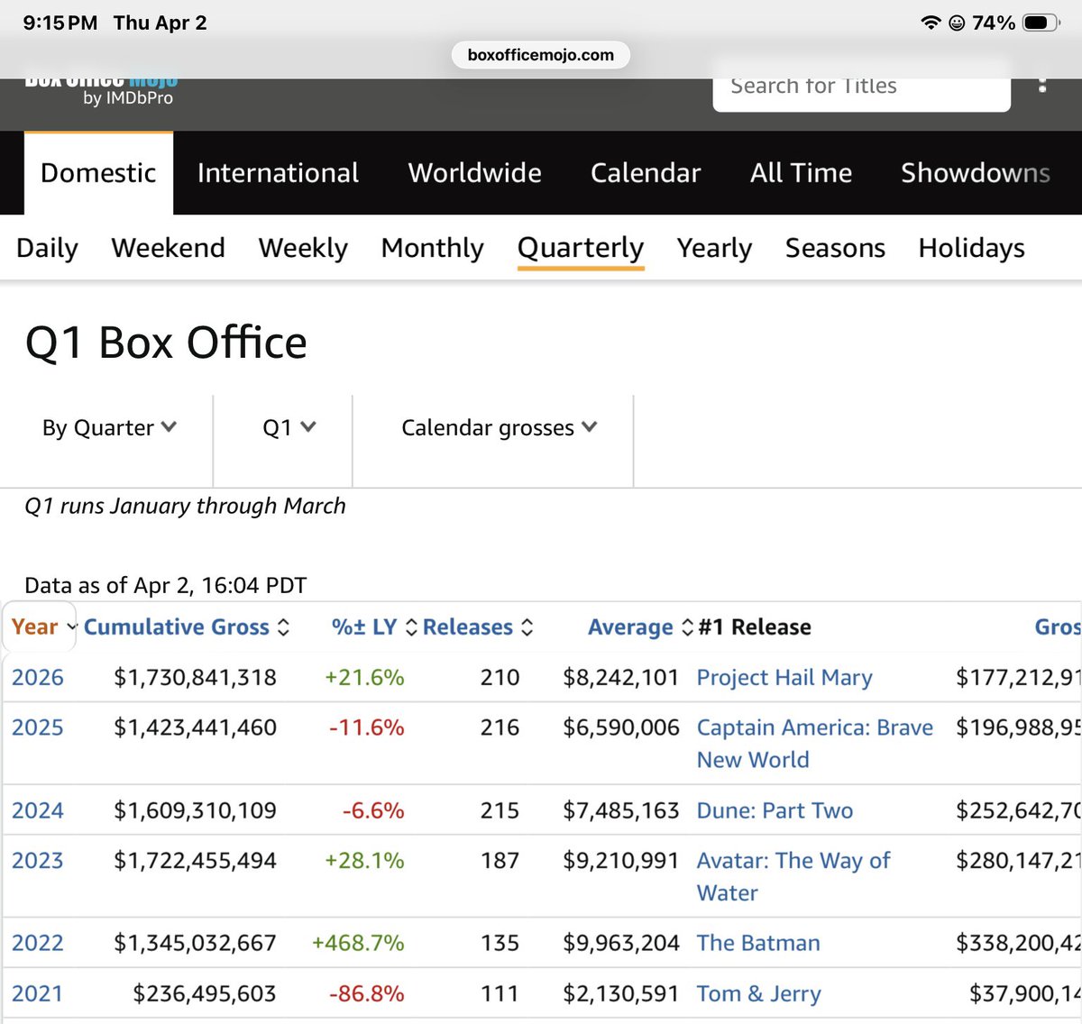Open the Dune: Part Two link
The height and width of the screenshot is (1024, 1082).
click(x=775, y=810)
